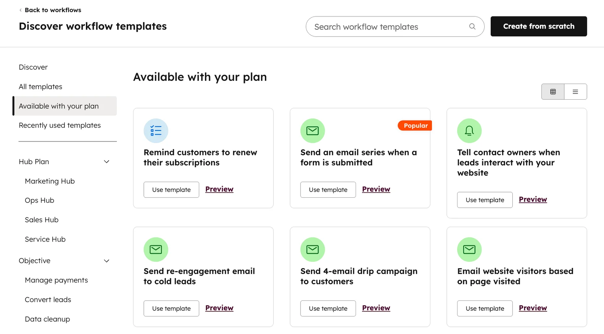Collapse the Objective section

[106, 261]
